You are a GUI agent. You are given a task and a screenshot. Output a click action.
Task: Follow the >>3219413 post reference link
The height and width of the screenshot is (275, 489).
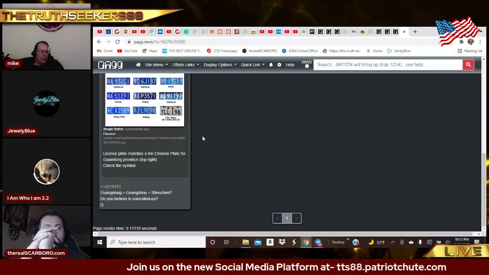pos(110,186)
